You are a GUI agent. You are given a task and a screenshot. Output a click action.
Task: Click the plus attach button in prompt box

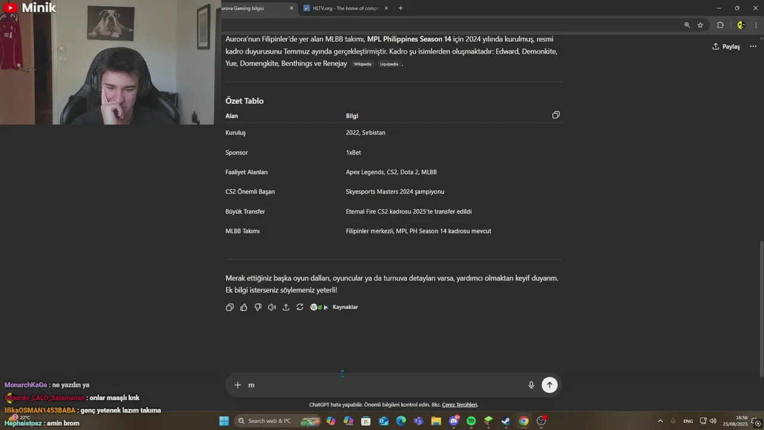point(238,385)
